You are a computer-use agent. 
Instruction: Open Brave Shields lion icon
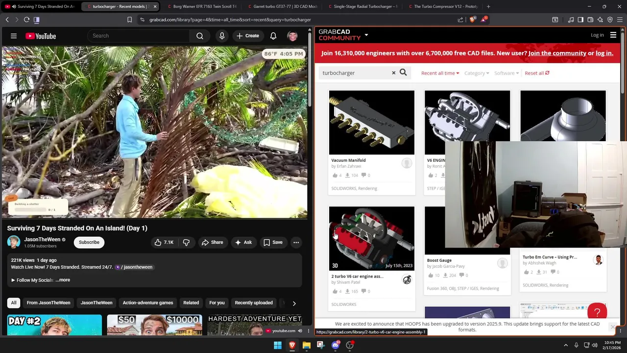(x=472, y=20)
